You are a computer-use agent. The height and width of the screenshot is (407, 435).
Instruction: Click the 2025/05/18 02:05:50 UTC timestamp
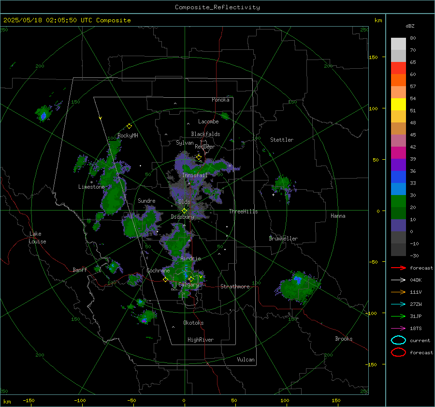point(67,20)
